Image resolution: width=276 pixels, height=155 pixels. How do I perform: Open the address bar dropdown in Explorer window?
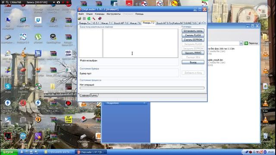241,43
